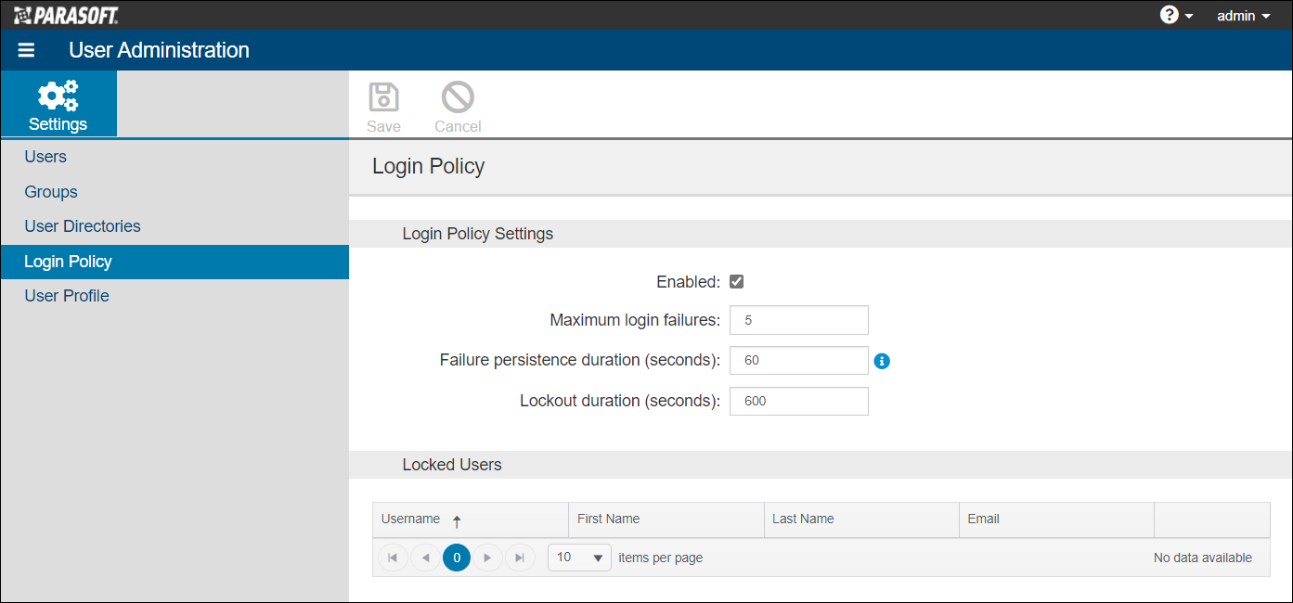Click the Save floppy disk icon
The image size is (1293, 603).
point(383,96)
